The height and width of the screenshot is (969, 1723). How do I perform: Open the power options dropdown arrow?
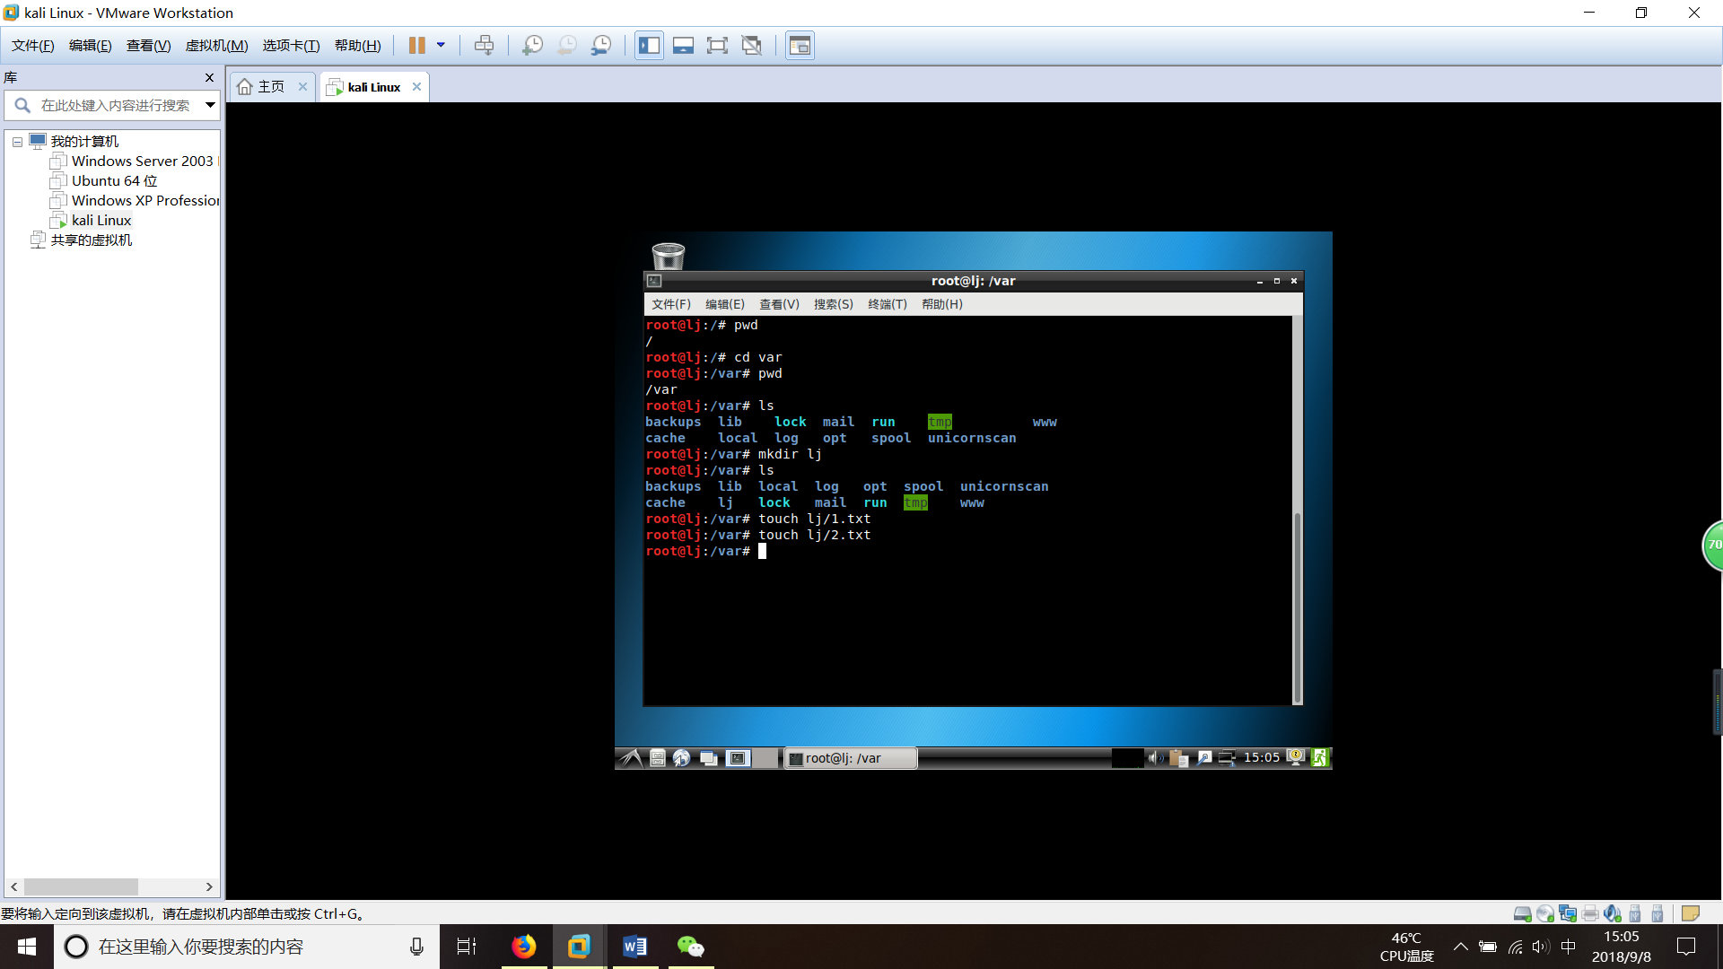point(441,46)
